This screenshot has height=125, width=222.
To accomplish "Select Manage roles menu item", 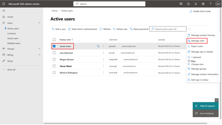I will pos(197,41).
